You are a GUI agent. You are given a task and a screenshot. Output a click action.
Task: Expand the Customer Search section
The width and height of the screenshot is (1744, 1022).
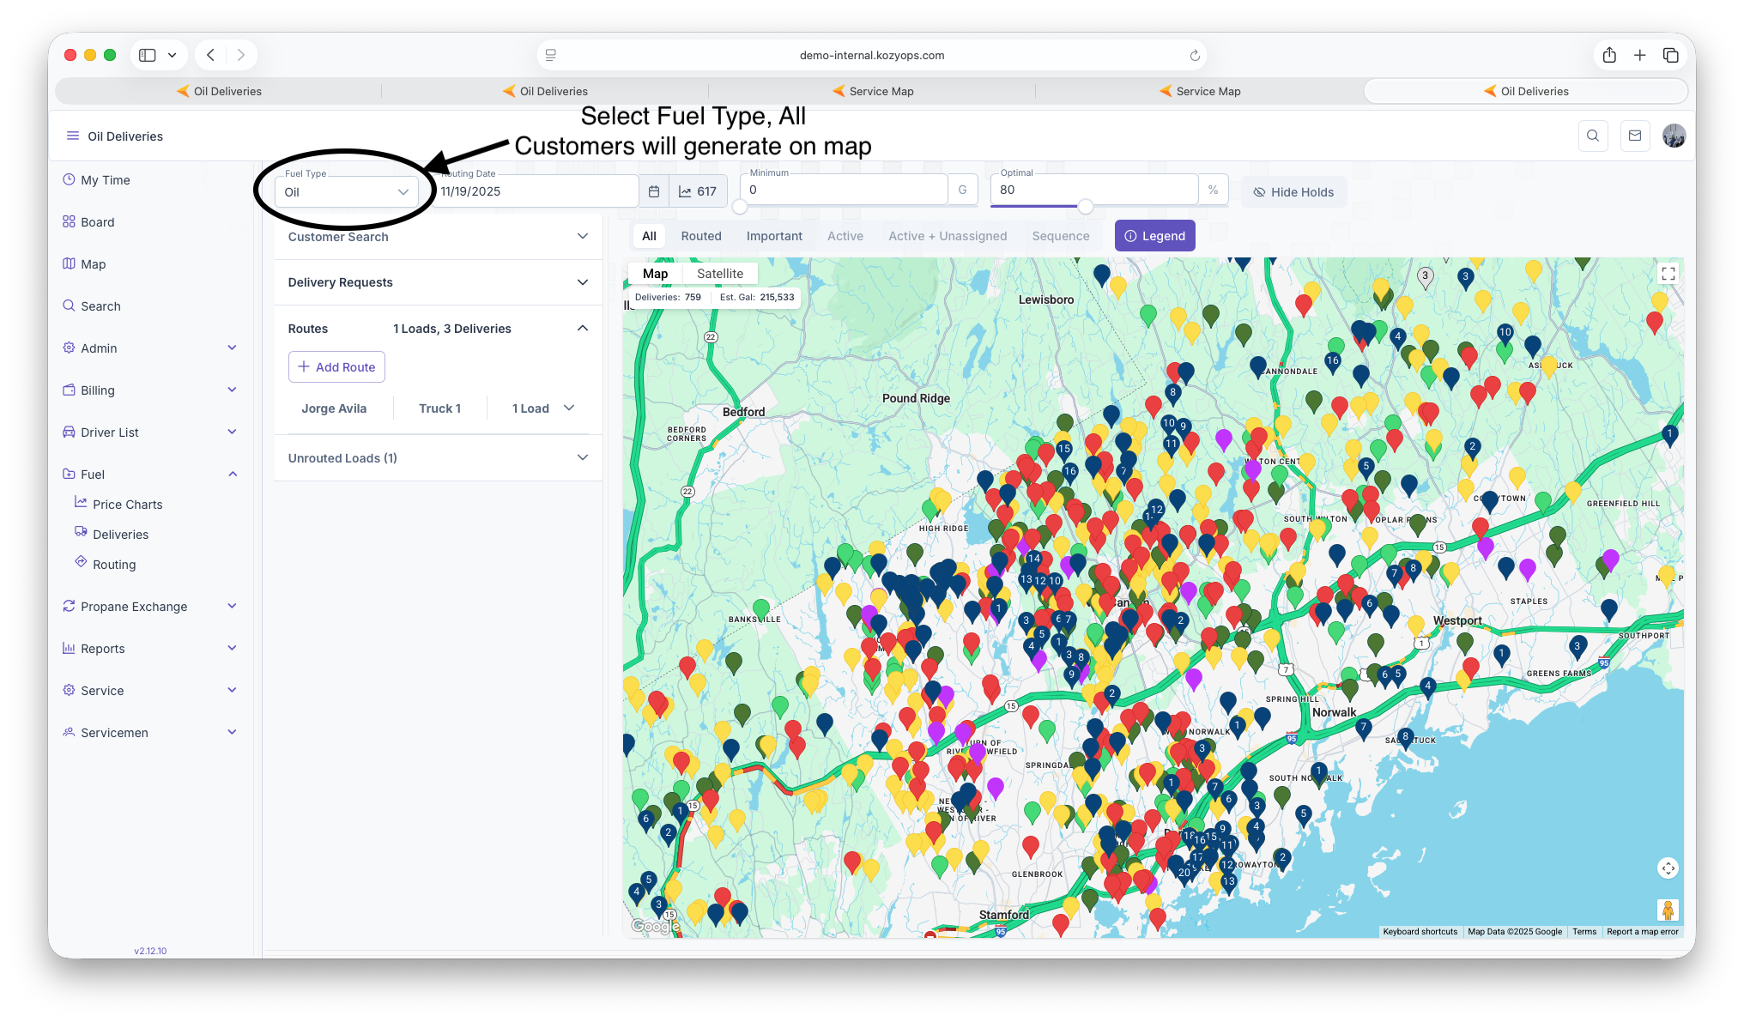coord(438,237)
